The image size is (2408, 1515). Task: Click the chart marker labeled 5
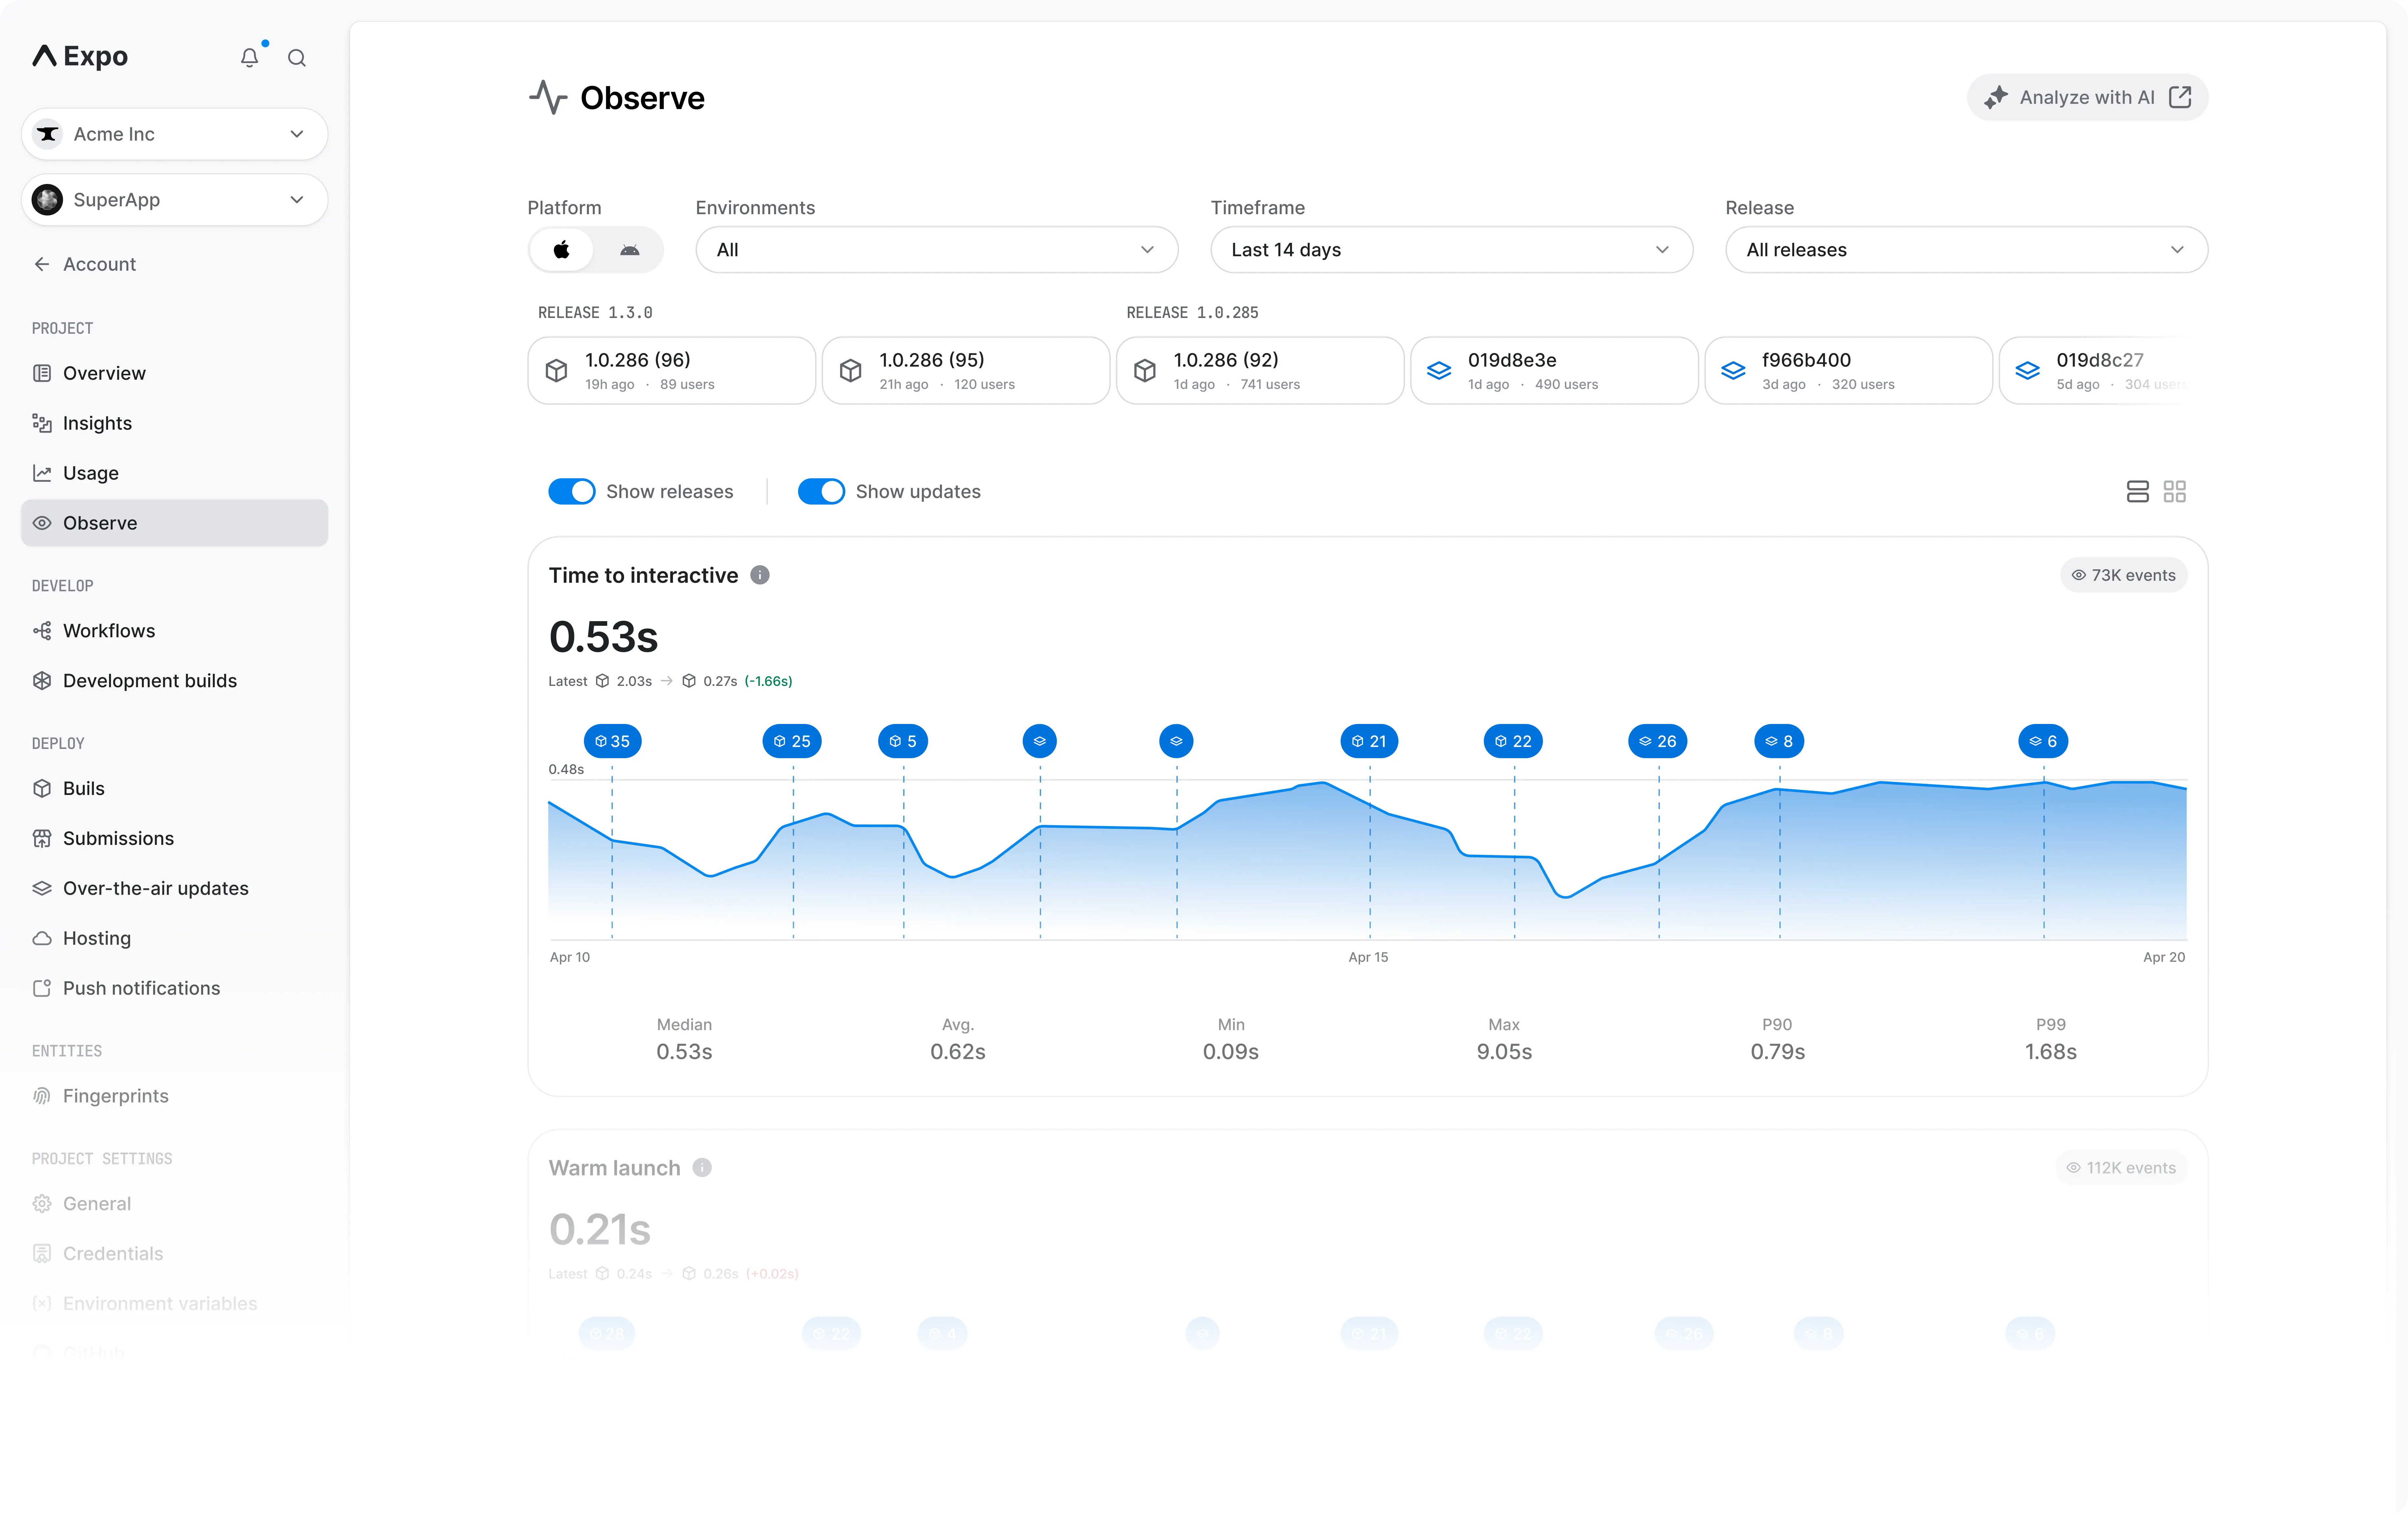tap(903, 741)
